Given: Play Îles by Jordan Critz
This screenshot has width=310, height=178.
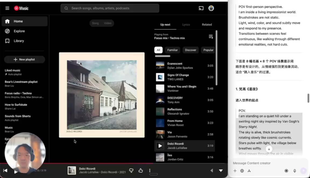Looking at the screenshot, I should point(184,157).
